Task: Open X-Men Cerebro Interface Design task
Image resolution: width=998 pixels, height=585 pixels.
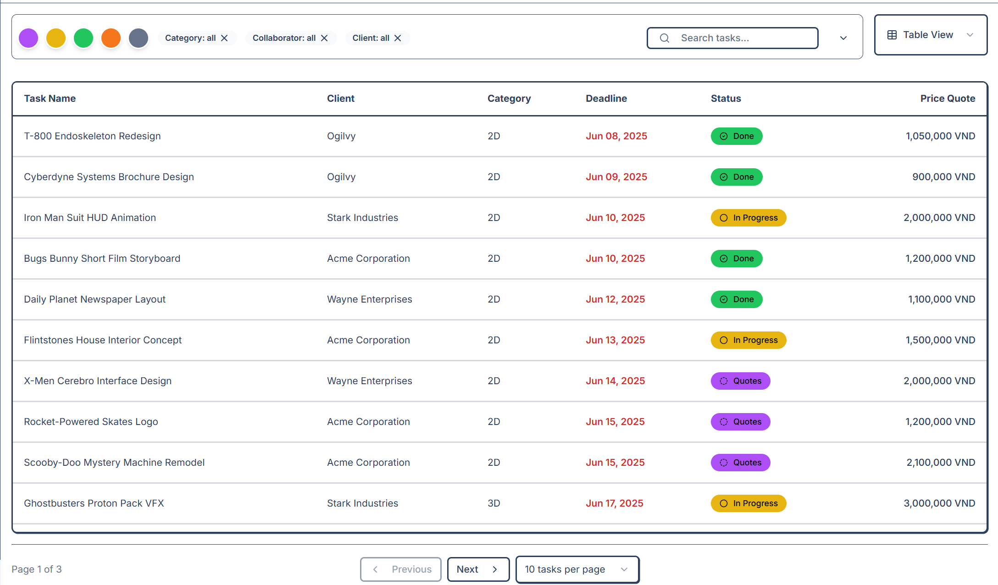Action: [x=98, y=381]
